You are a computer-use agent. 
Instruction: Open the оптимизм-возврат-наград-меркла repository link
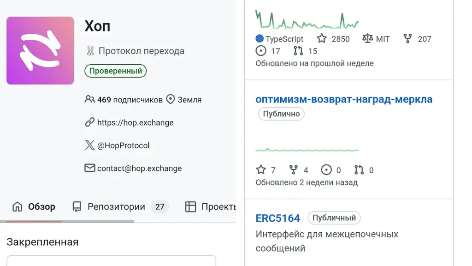coord(344,99)
